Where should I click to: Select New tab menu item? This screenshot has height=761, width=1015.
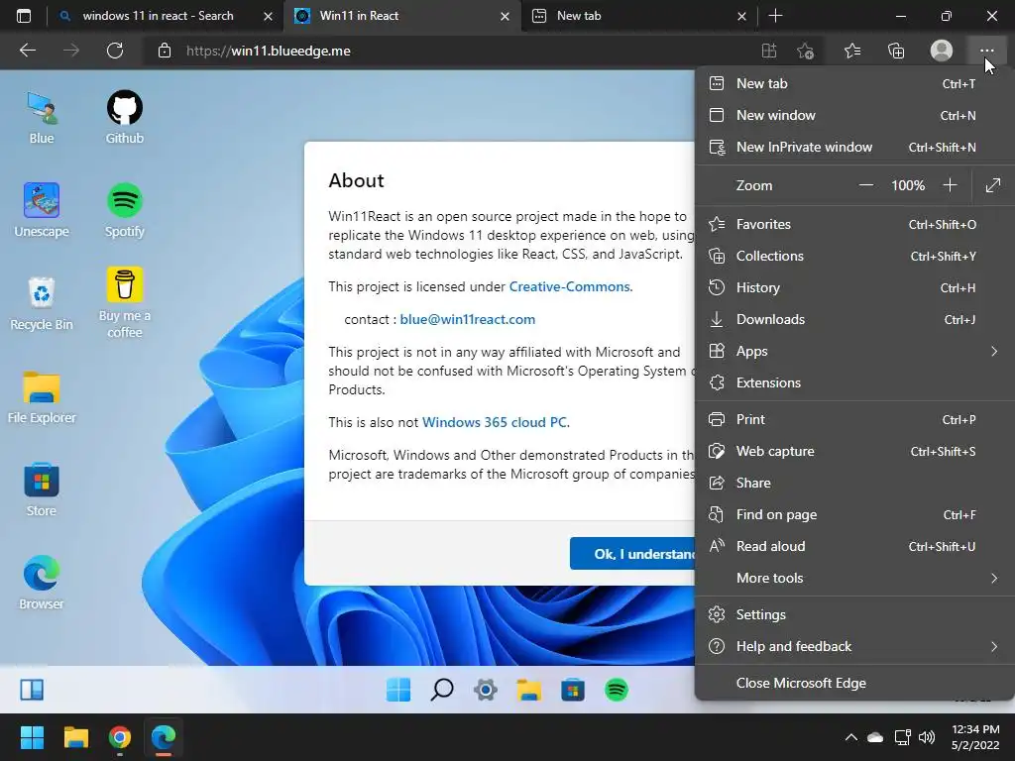tap(854, 83)
